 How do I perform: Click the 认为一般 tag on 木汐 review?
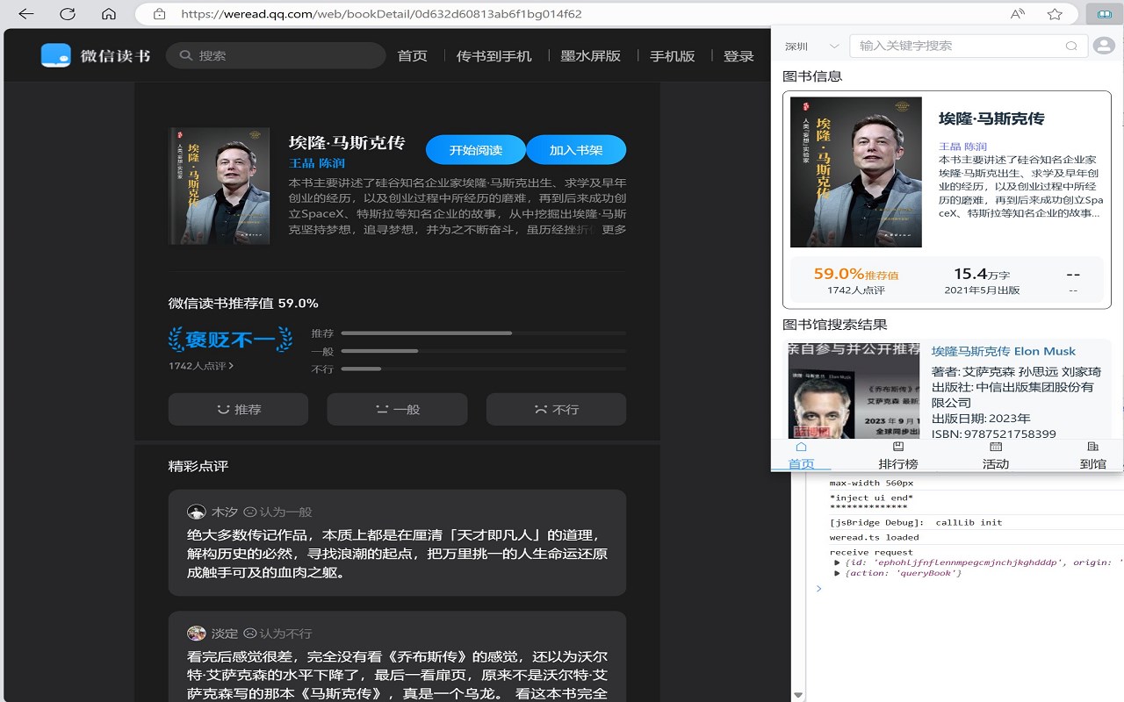click(x=277, y=512)
